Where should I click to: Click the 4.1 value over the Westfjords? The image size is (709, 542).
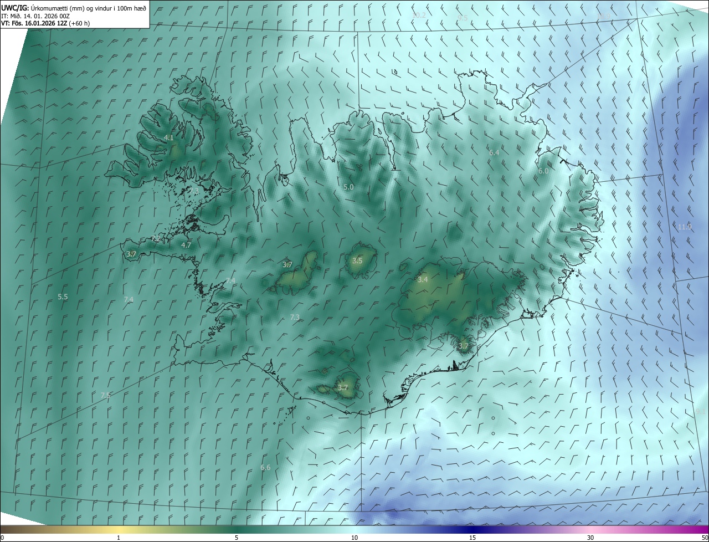[x=169, y=137]
